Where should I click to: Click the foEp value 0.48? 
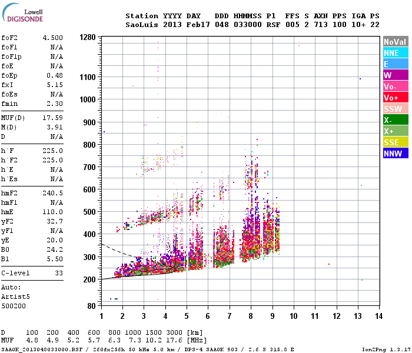(x=55, y=75)
